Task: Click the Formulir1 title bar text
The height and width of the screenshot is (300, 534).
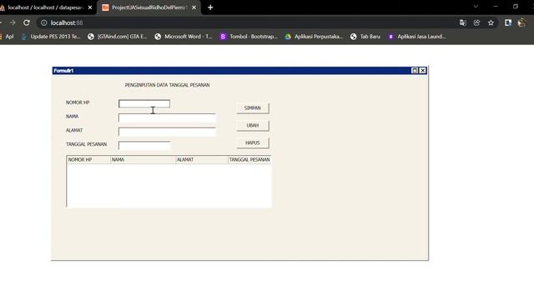Action: [63, 70]
